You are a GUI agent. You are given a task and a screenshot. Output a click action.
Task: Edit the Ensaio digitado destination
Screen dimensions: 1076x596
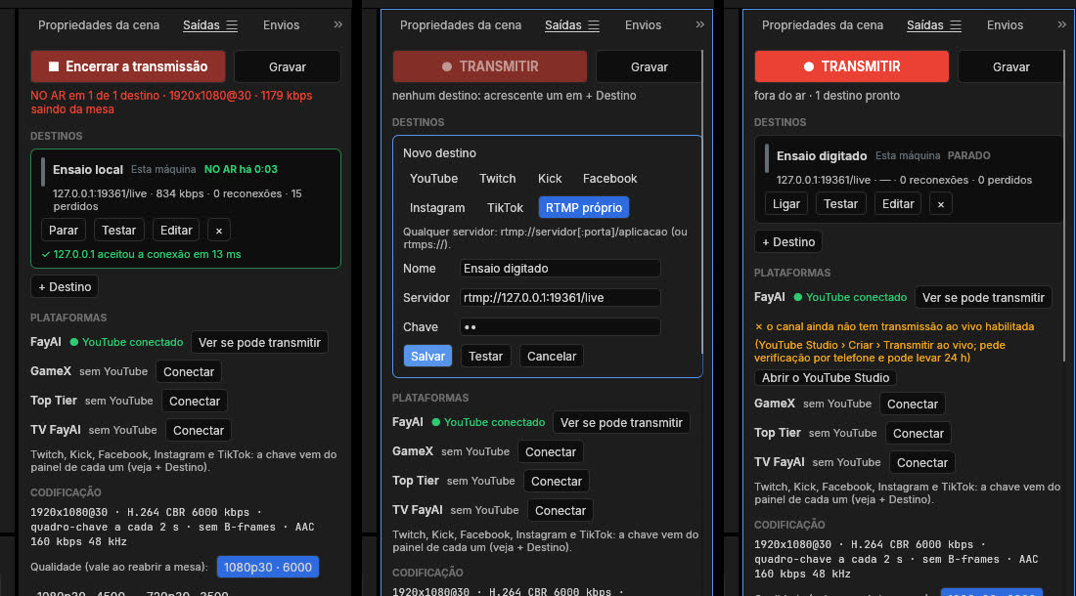[898, 204]
